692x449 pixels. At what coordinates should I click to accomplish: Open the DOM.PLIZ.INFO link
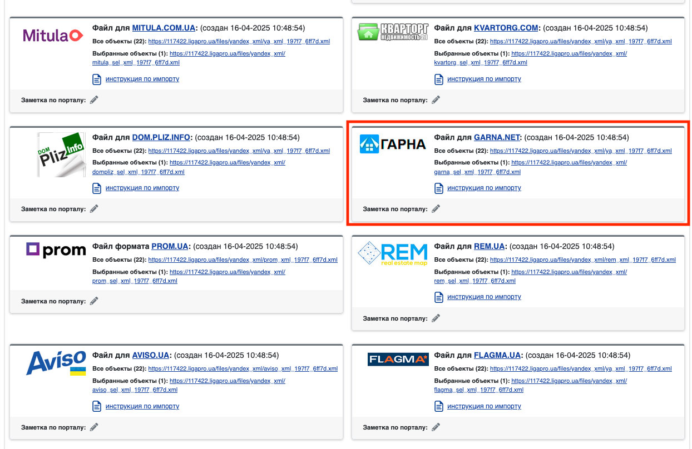pyautogui.click(x=161, y=137)
